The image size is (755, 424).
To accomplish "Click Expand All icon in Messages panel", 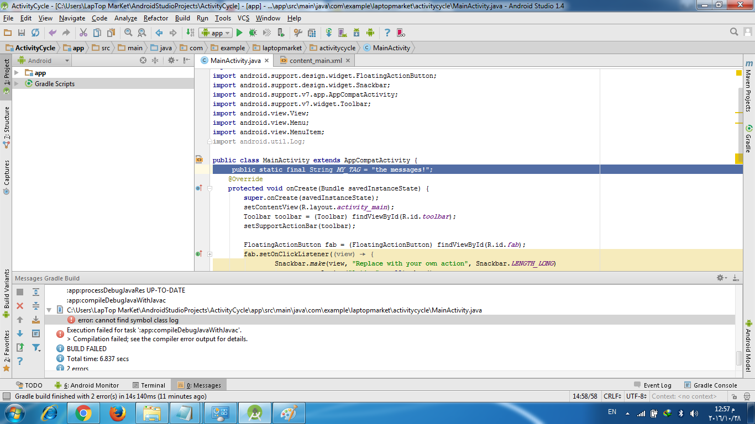I will [36, 292].
